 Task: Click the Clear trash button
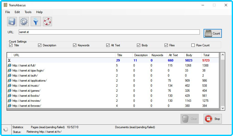pyautogui.click(x=190, y=119)
